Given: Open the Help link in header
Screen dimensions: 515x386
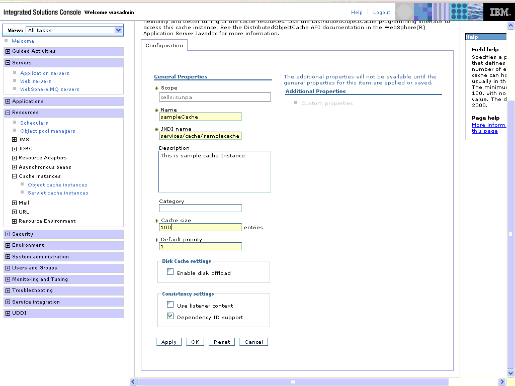Looking at the screenshot, I should [357, 13].
